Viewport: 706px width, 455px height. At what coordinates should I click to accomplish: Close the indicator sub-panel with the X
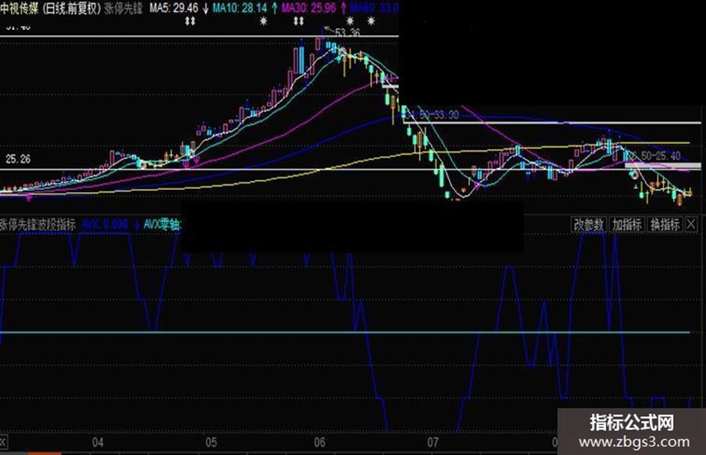click(692, 224)
